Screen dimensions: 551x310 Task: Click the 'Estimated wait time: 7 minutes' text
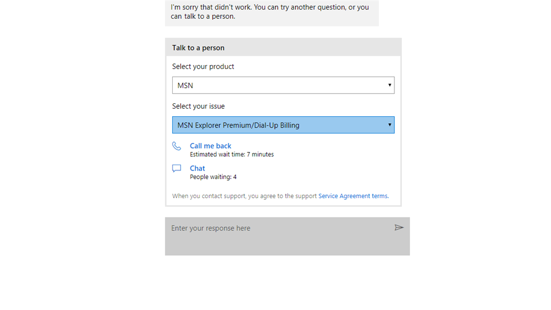[232, 154]
